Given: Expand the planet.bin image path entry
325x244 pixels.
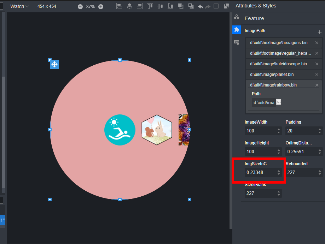Looking at the screenshot, I should click(279, 75).
